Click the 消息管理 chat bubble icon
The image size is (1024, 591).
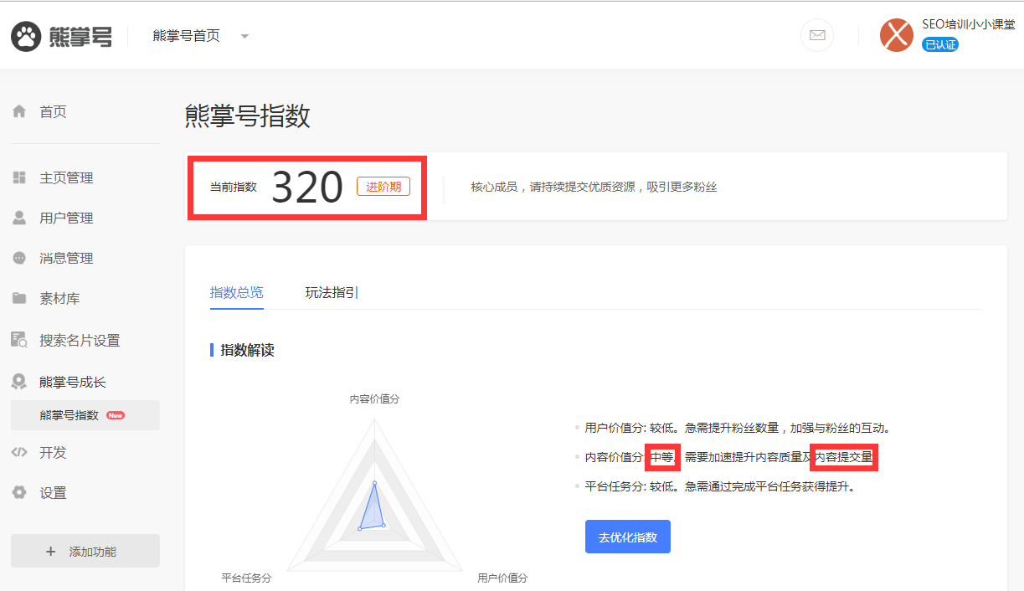(19, 258)
